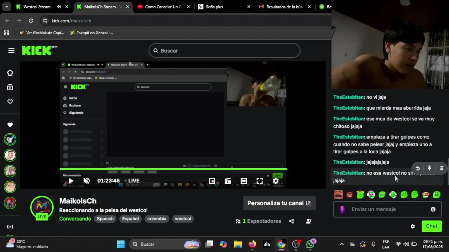
Task: Mute the Westcol Stream tab audio icon
Action: (x=59, y=7)
